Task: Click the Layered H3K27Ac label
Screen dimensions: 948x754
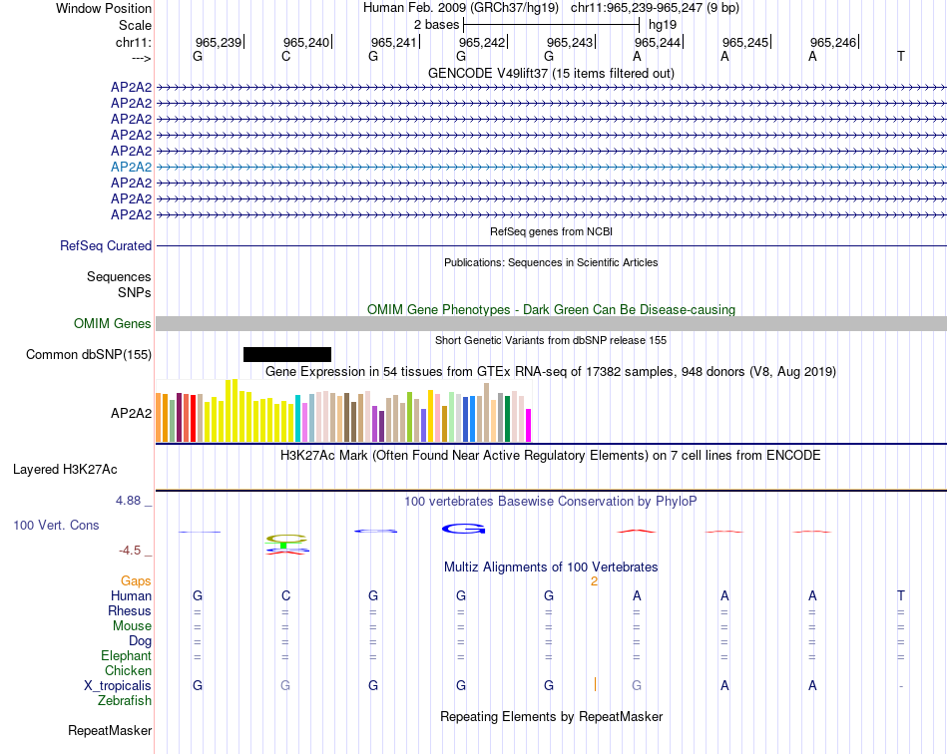Action: [65, 470]
